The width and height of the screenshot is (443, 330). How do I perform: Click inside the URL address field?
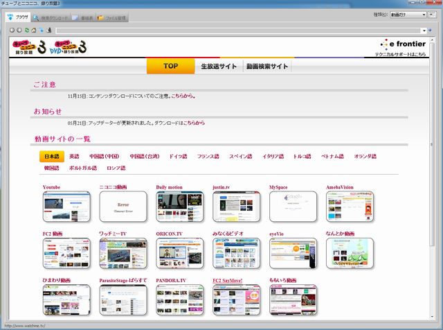click(238, 31)
